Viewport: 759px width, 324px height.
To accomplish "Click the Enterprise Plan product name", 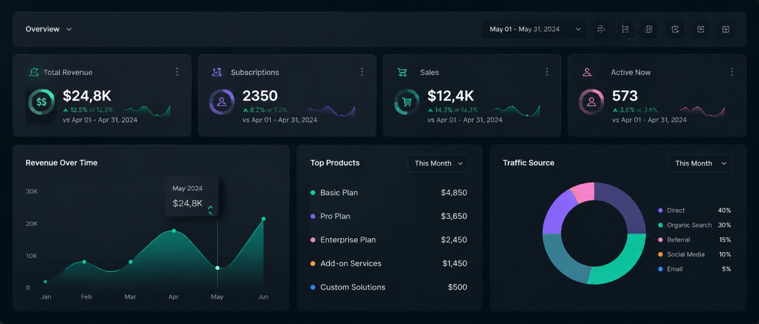I will coord(348,240).
